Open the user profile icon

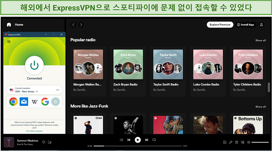coord(261,25)
